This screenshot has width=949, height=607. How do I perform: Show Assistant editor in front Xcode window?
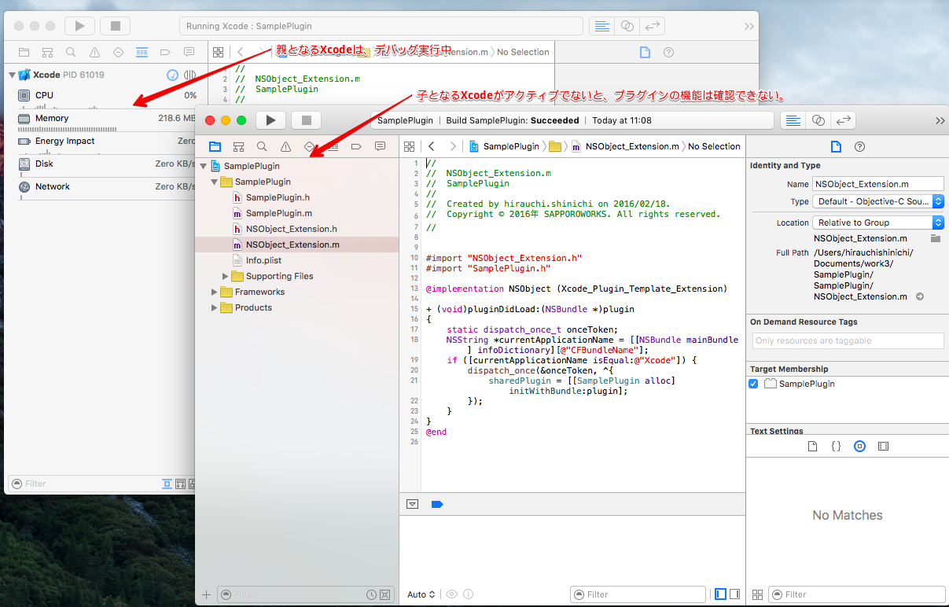coord(818,120)
